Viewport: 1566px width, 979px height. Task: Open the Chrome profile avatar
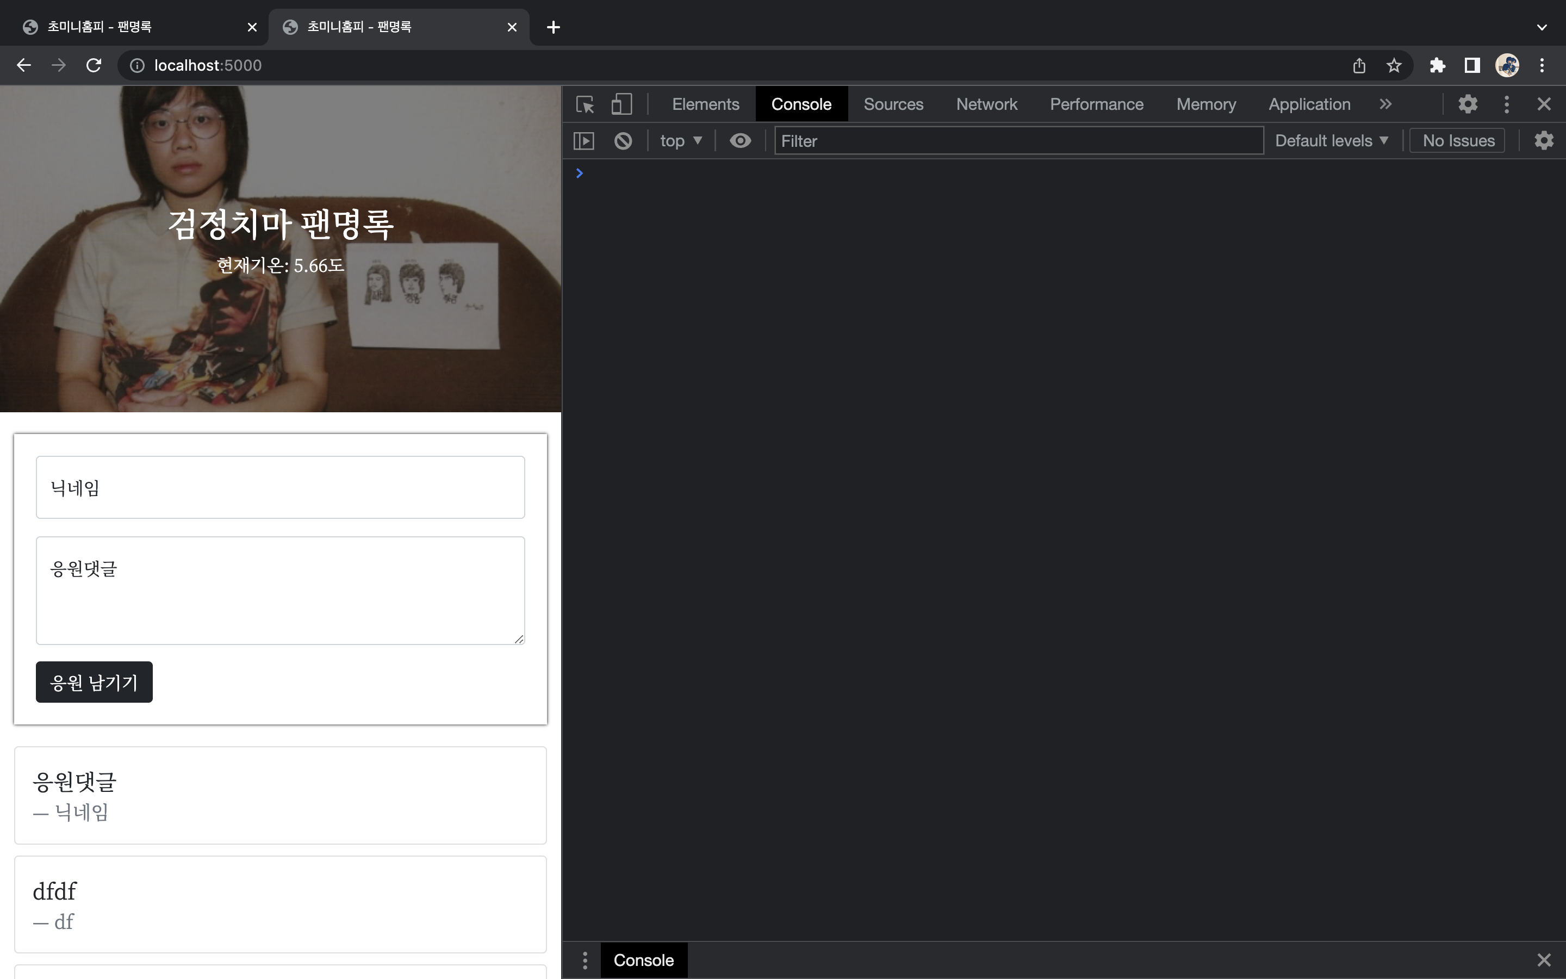[1507, 65]
